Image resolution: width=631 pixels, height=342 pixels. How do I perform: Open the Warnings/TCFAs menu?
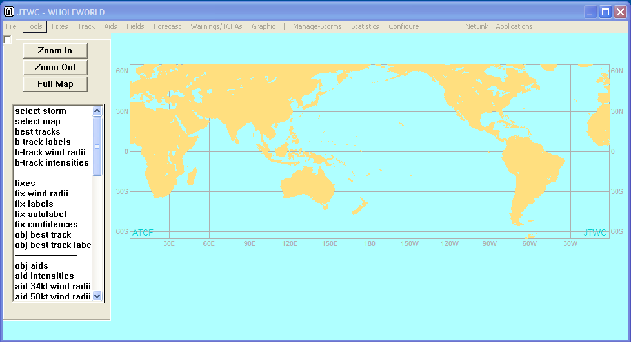pos(216,26)
